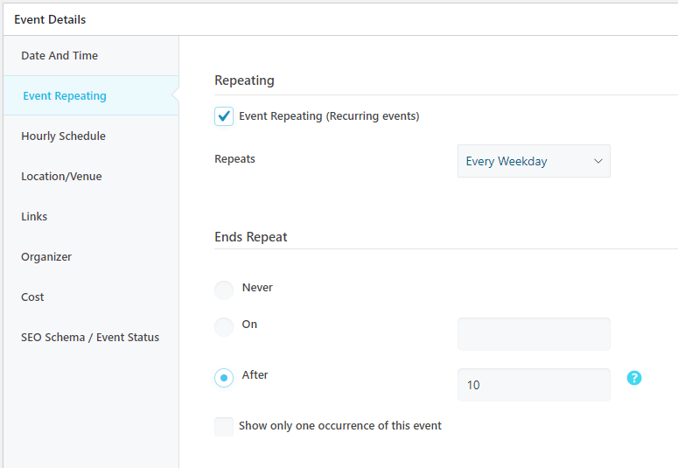This screenshot has height=468, width=678.
Task: Choose the After radio button
Action: 224,378
